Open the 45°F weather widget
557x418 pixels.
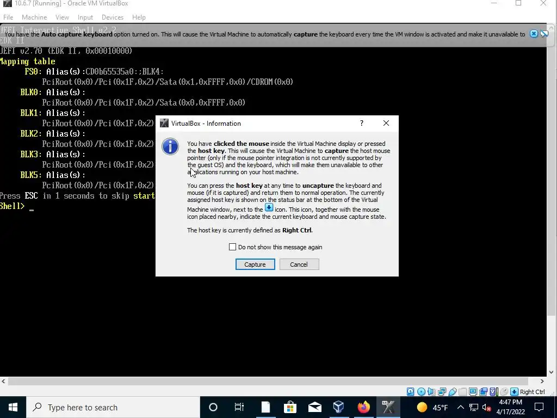[432, 407]
